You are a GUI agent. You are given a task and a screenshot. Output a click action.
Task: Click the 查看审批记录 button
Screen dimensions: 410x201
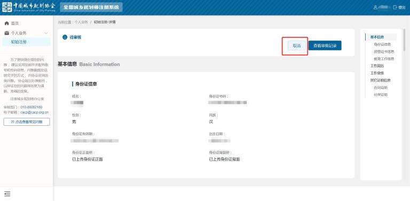coord(325,46)
